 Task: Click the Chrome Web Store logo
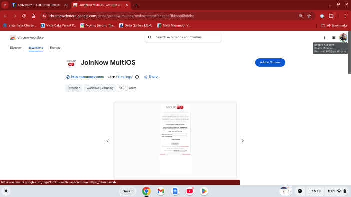pyautogui.click(x=27, y=38)
